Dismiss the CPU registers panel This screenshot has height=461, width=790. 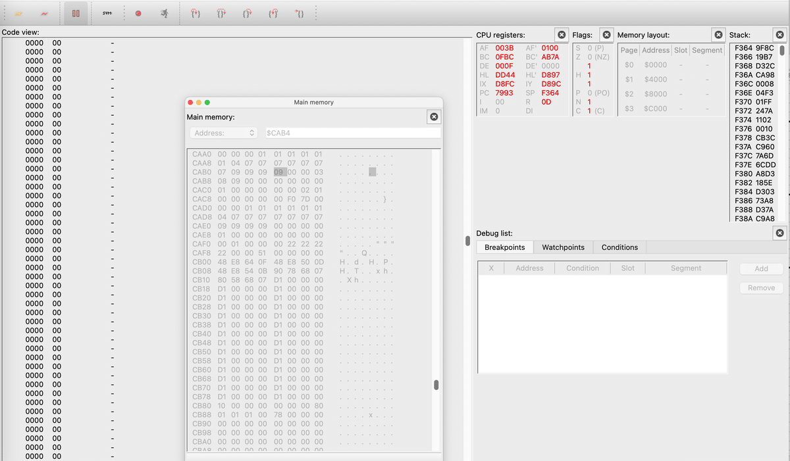[562, 34]
